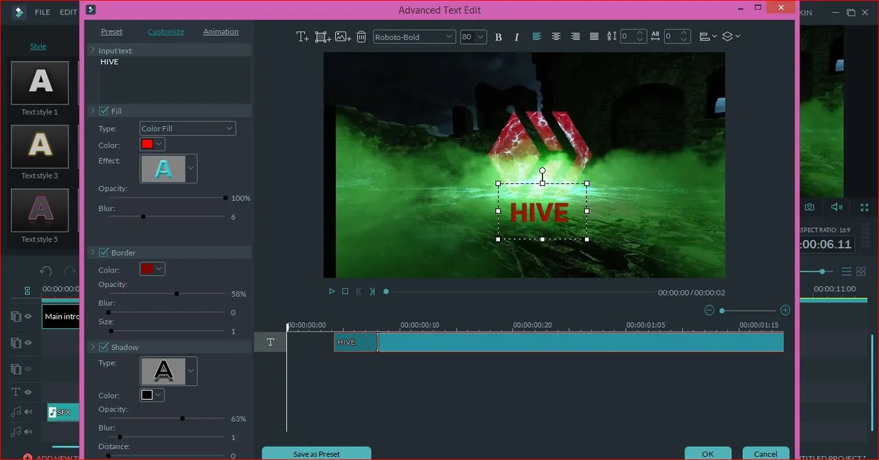Click the volume icon in main window
This screenshot has width=879, height=460.
[836, 207]
